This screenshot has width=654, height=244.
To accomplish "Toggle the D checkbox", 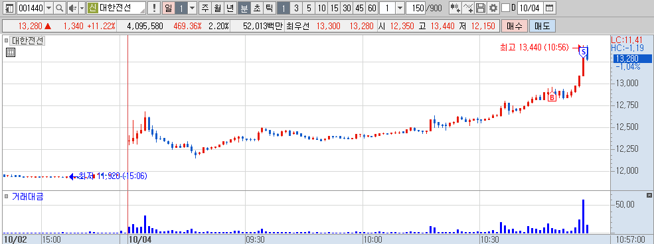I will (x=505, y=8).
